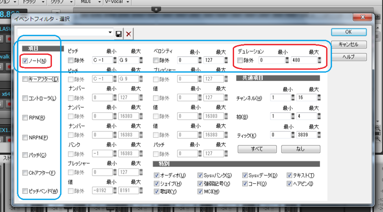Check the RPN(R) checkbox

point(25,117)
